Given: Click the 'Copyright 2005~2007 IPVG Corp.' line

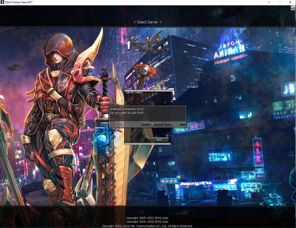Looking at the screenshot, I should (x=148, y=218).
